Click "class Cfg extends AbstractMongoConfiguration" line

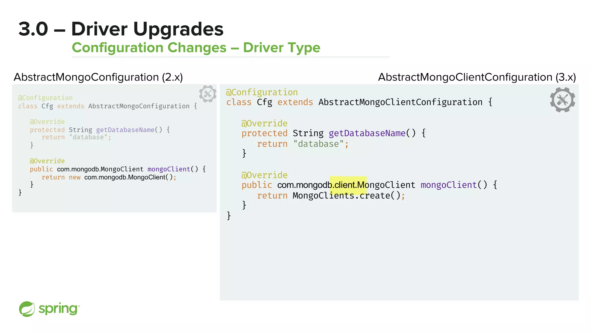(x=107, y=106)
